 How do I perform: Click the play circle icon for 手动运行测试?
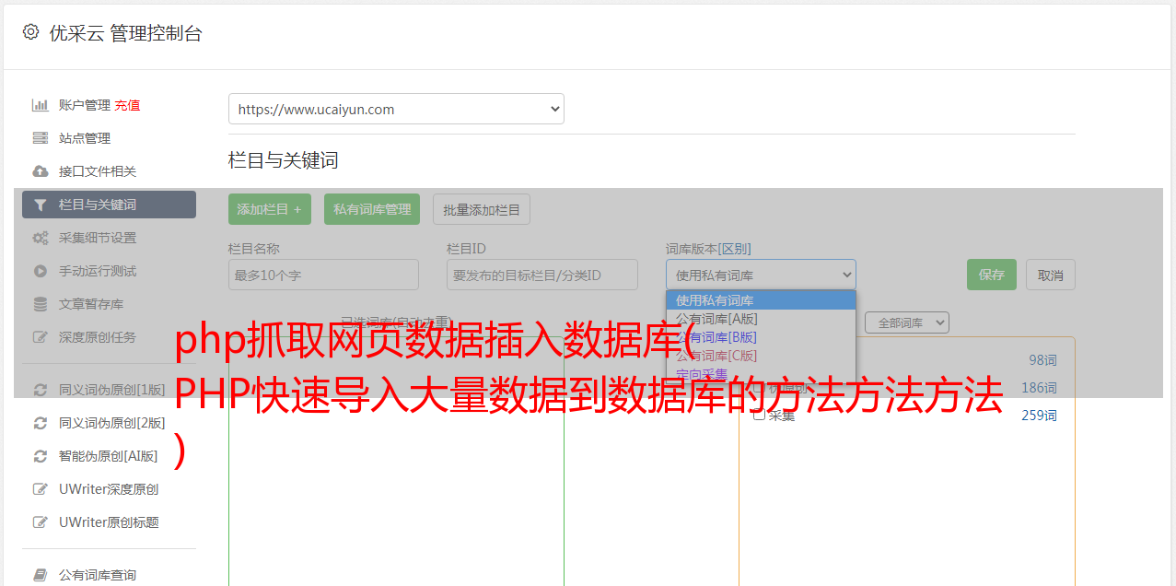(x=41, y=271)
